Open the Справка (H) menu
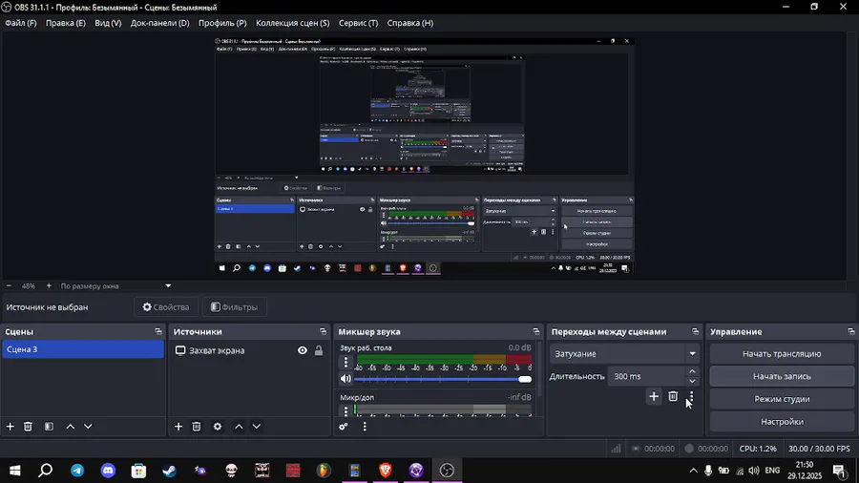 click(409, 23)
